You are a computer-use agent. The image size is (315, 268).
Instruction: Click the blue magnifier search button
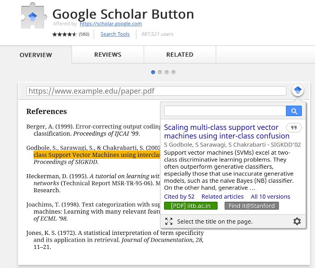tap(294, 111)
